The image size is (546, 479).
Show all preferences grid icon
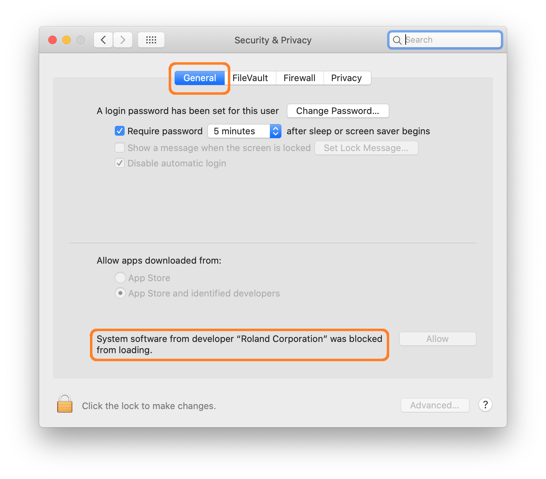pos(151,40)
